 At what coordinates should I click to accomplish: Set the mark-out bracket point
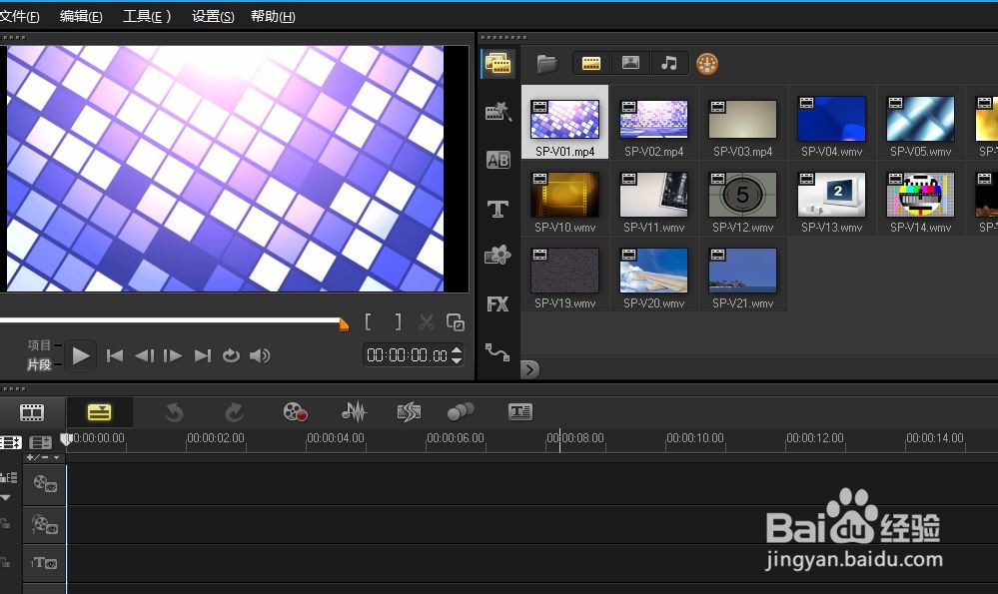click(398, 321)
